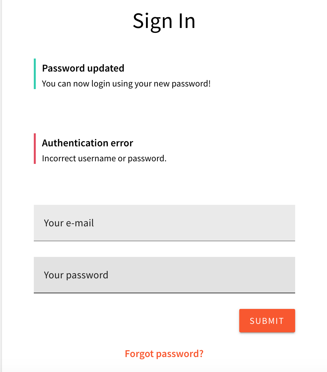Focus the e-mail field placeholder text
Image resolution: width=327 pixels, height=372 pixels.
tap(69, 223)
